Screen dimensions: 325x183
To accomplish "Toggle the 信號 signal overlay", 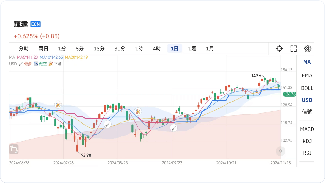I will [307, 112].
